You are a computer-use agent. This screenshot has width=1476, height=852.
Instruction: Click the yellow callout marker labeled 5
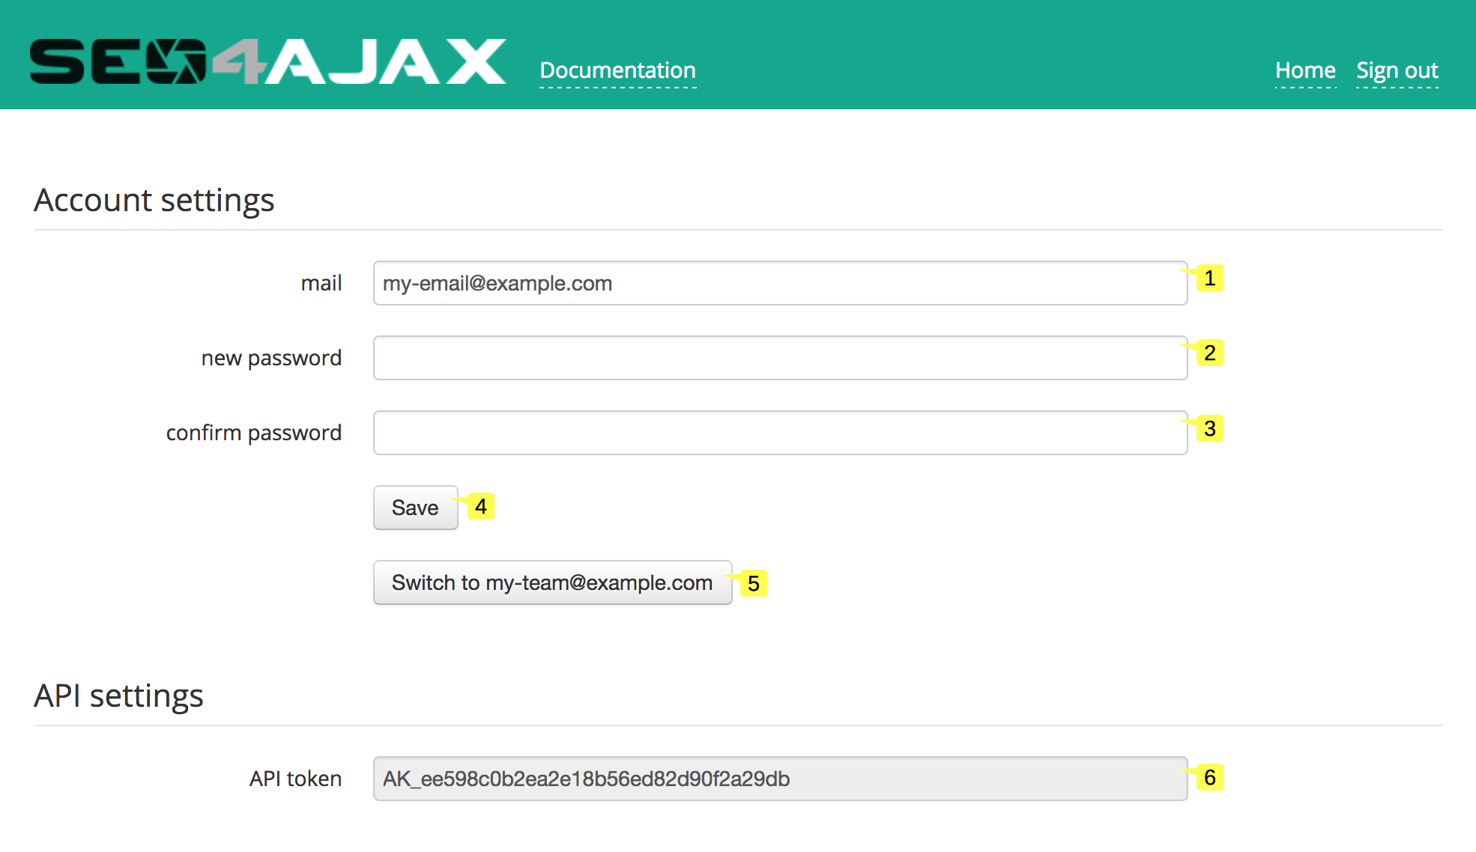point(754,583)
